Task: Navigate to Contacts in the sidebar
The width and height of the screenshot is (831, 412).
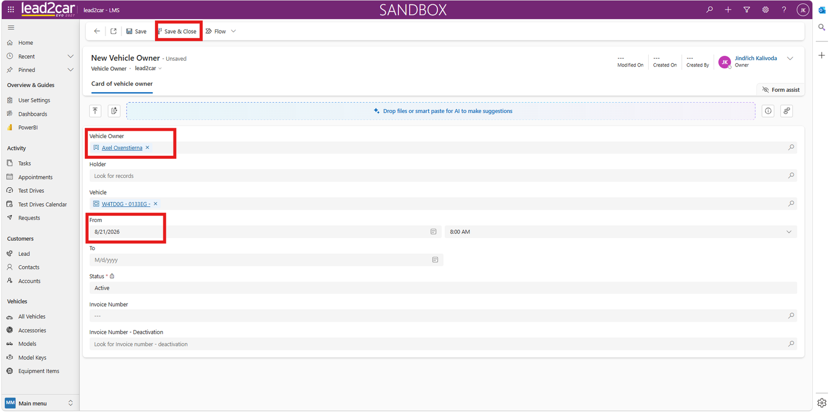Action: (29, 267)
